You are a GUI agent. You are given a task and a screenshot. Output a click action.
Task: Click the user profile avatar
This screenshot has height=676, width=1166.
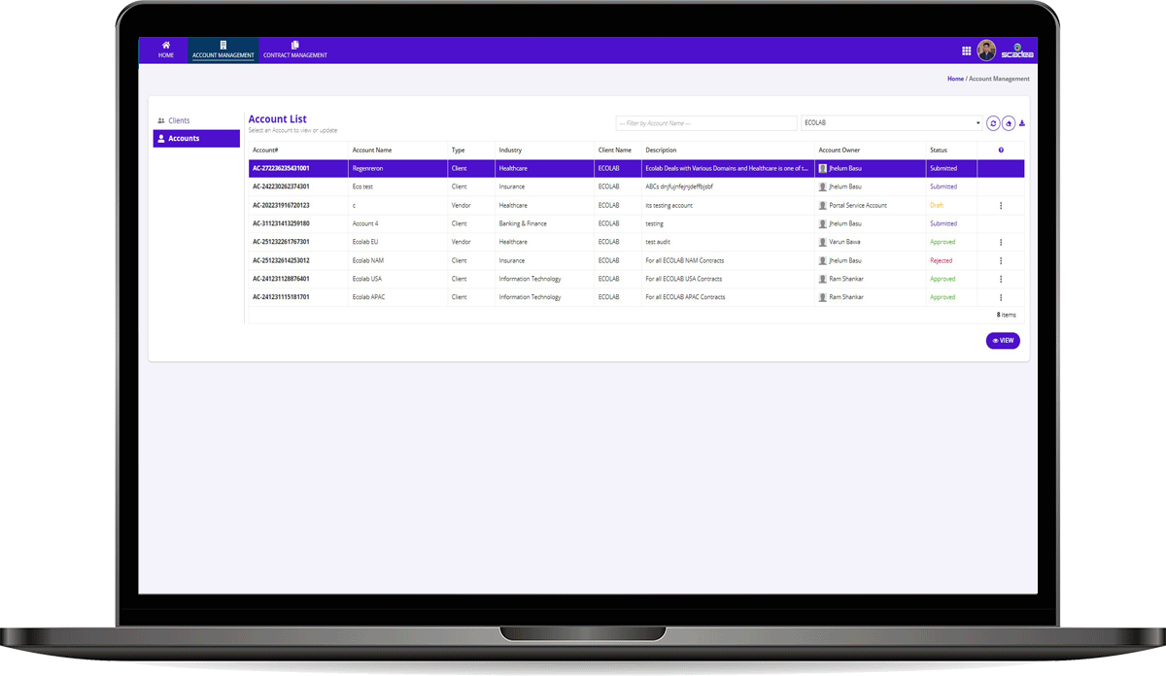point(986,51)
